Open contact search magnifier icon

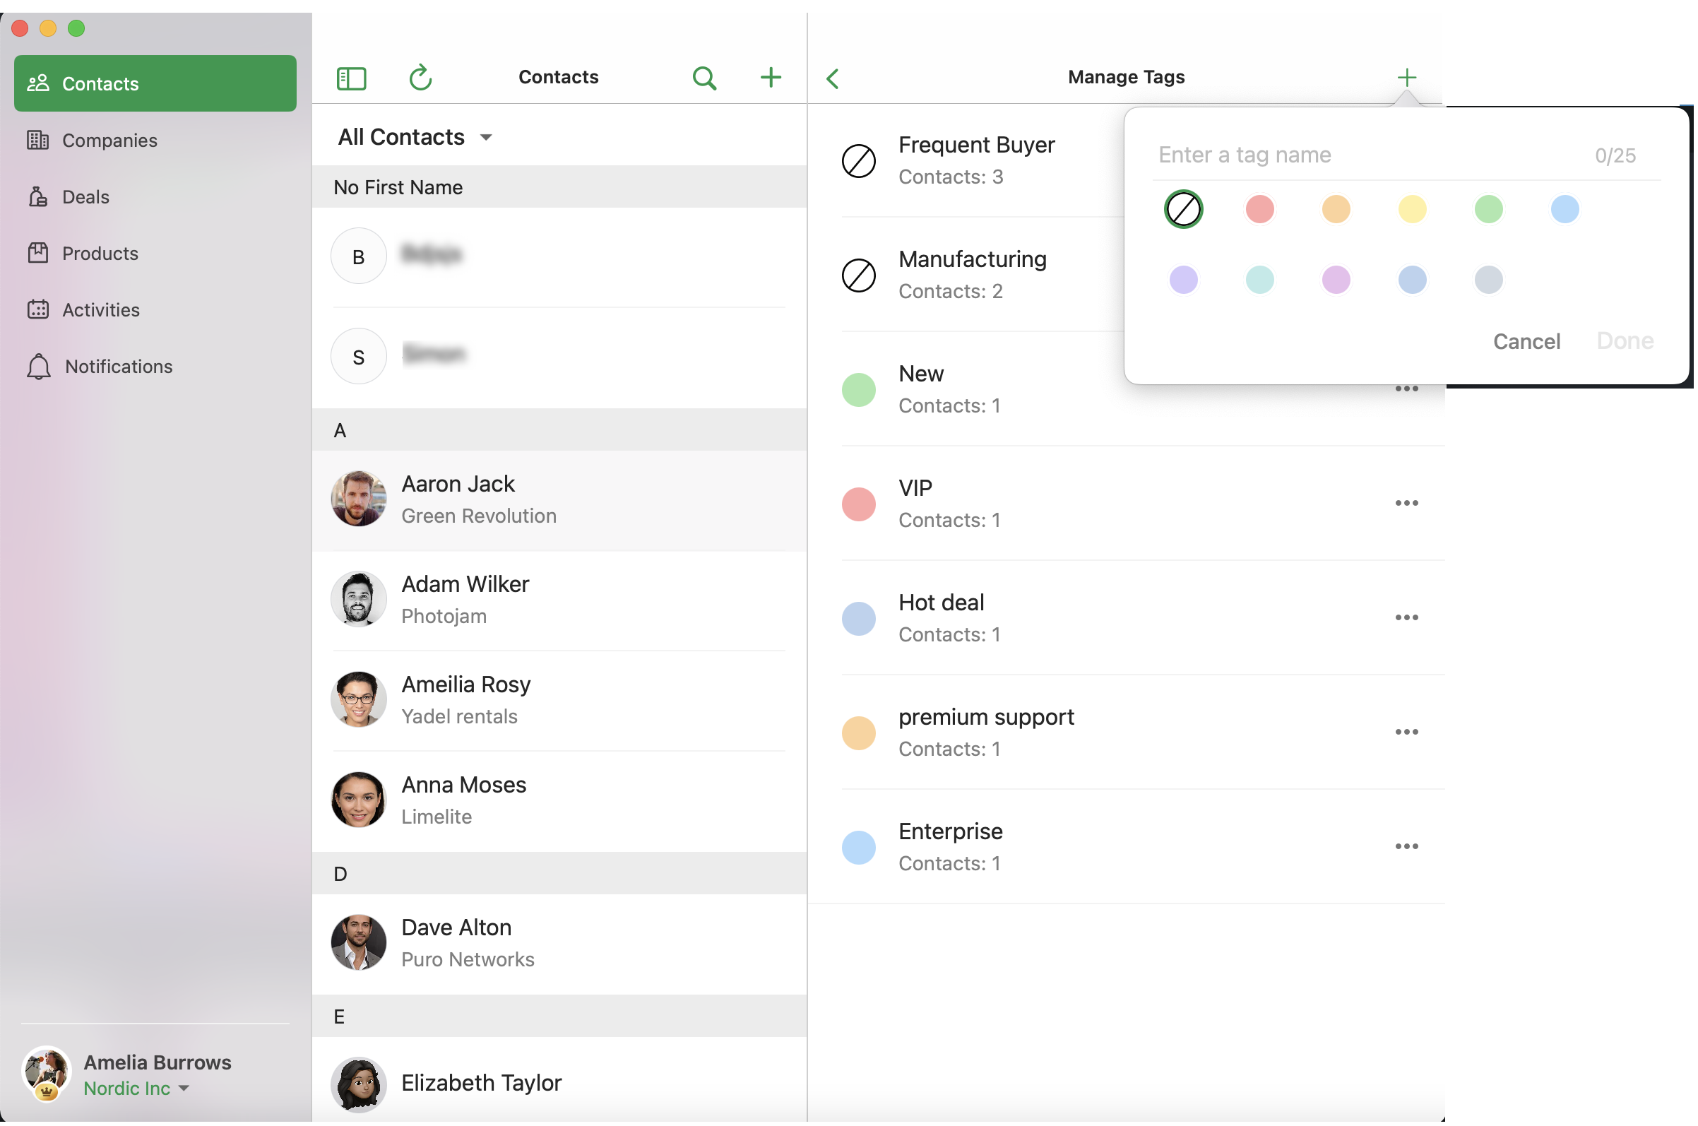pyautogui.click(x=703, y=78)
